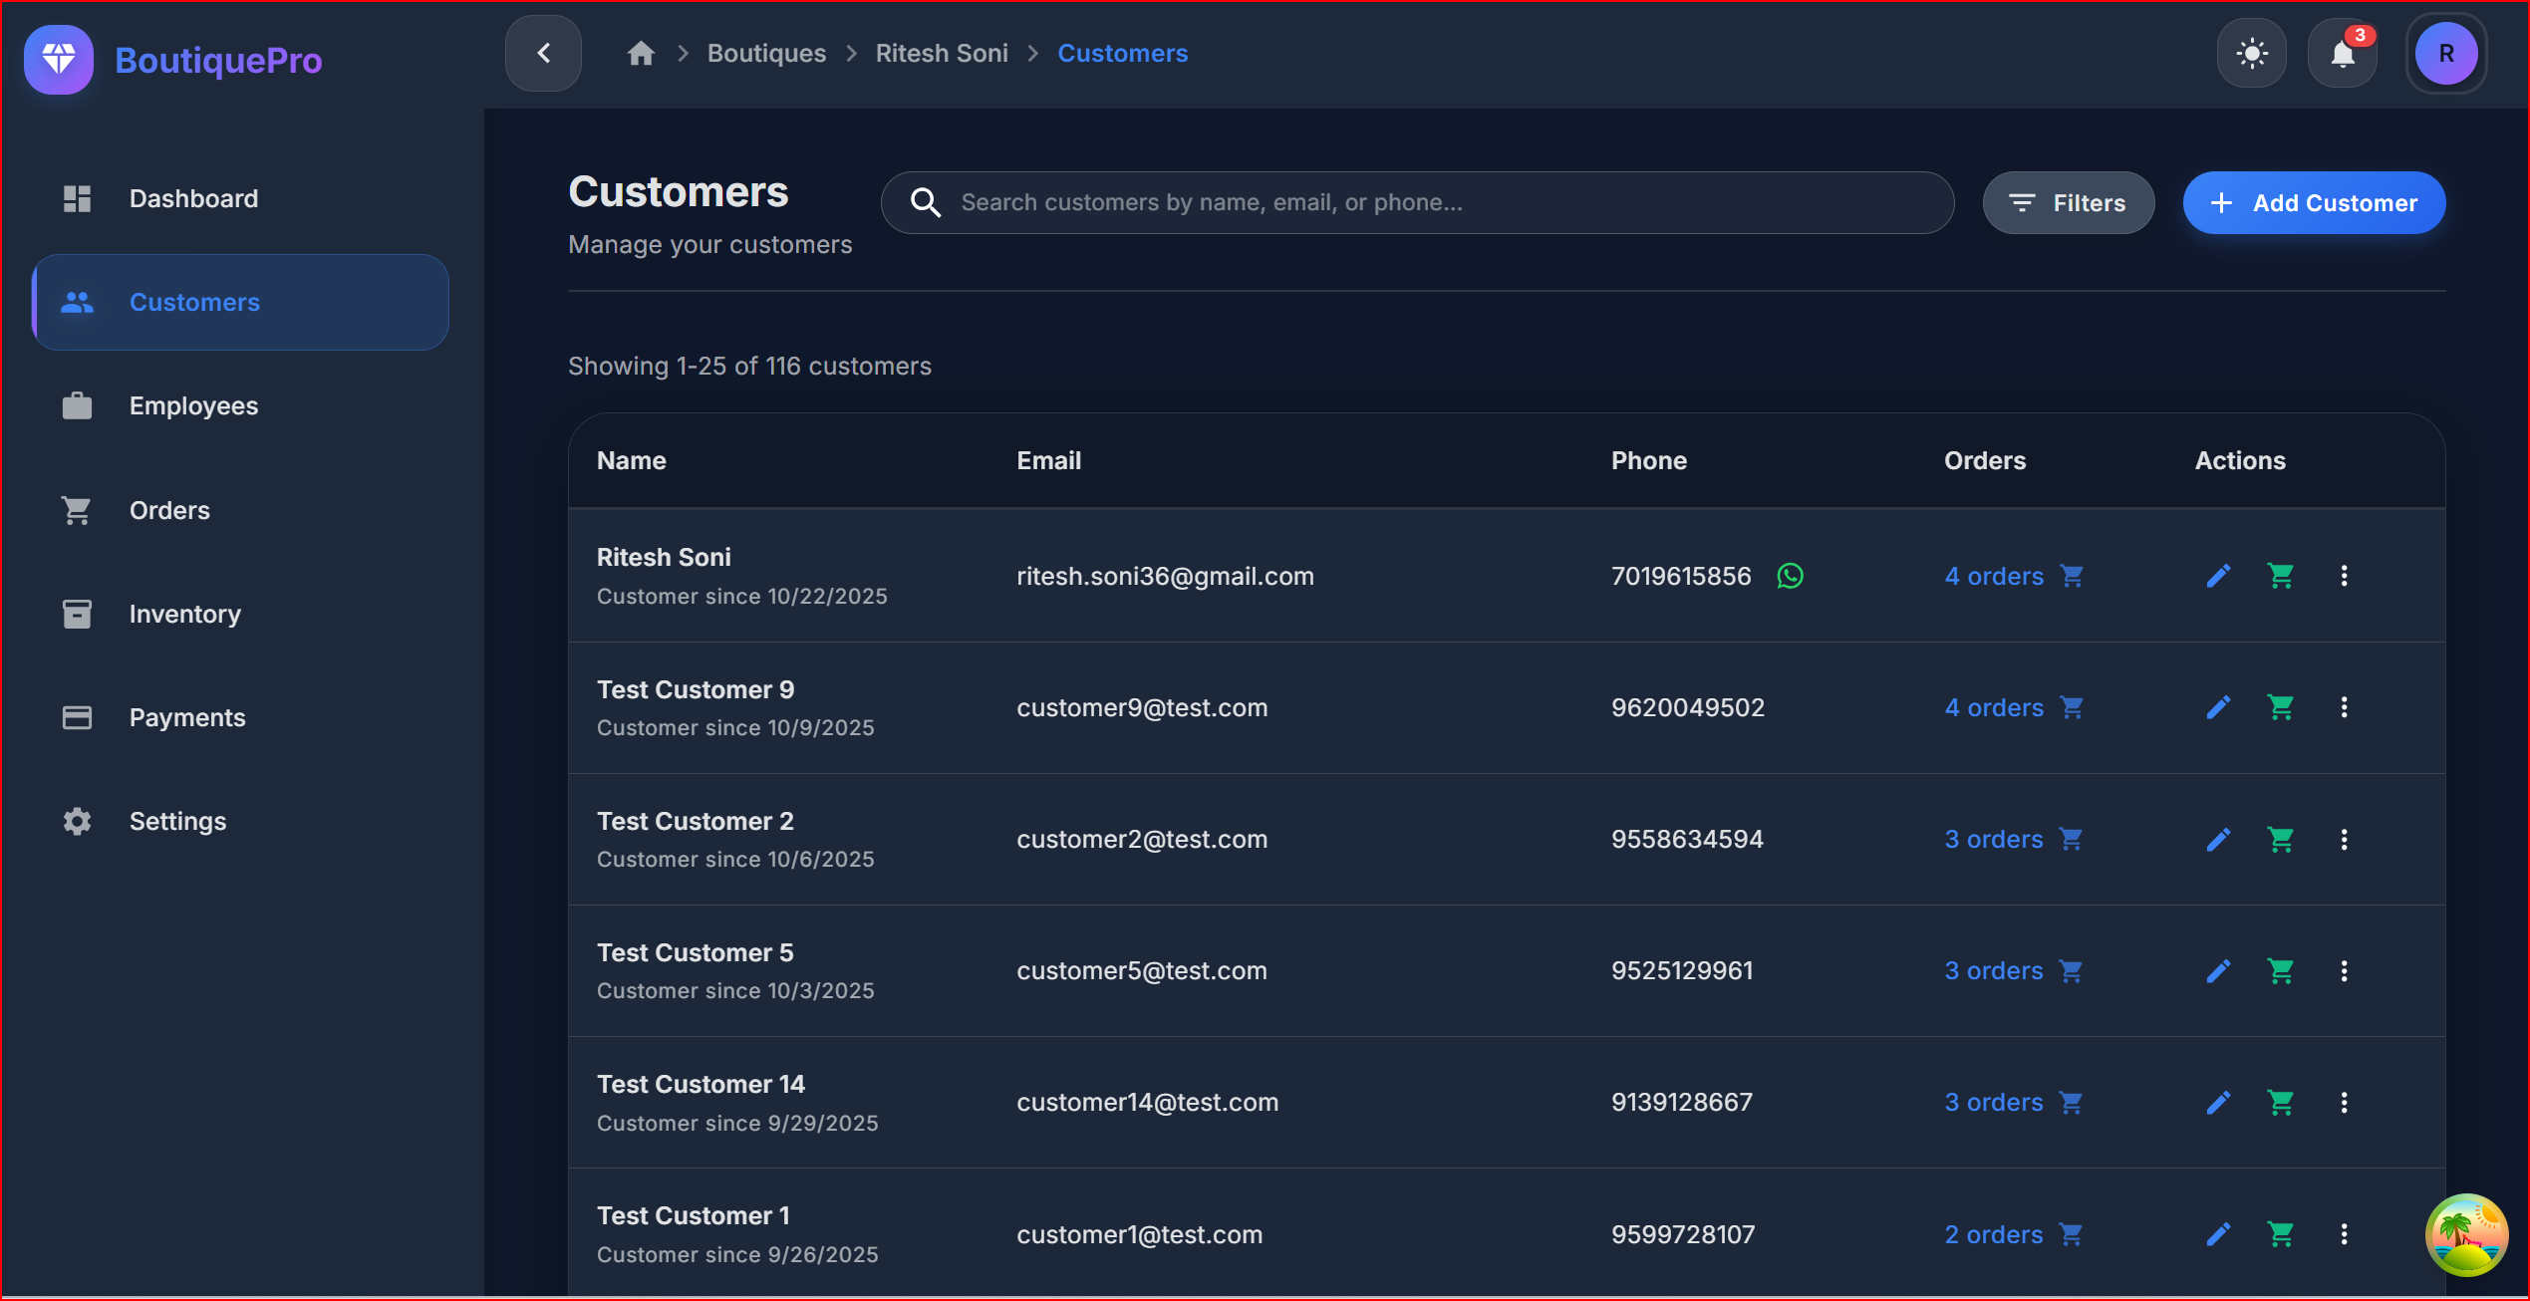Click the floating palm tree widget
2530x1301 pixels.
(2466, 1234)
